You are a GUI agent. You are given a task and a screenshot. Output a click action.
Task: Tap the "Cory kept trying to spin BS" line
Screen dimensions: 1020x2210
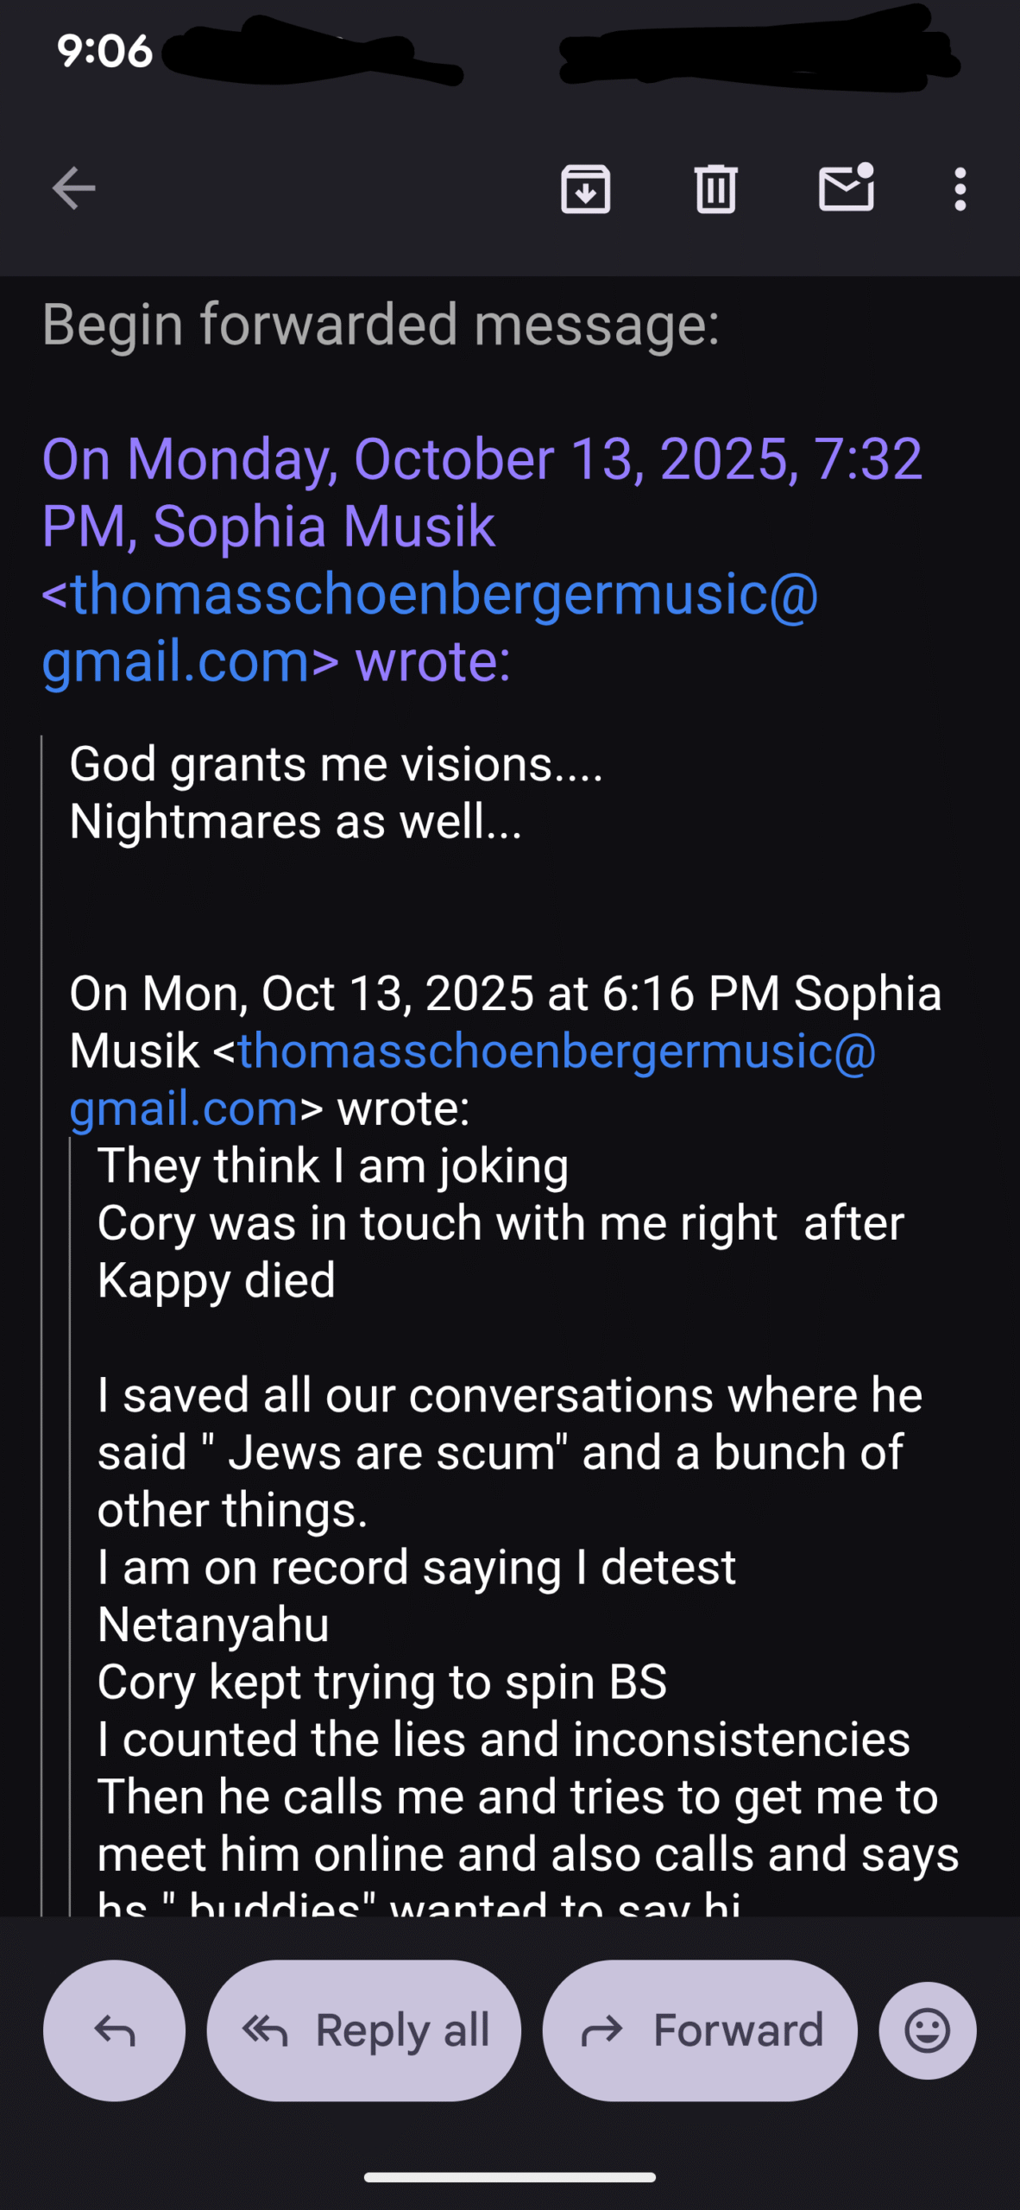pos(381,1682)
